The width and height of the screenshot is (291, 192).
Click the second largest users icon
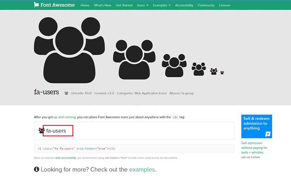(x=134, y=60)
